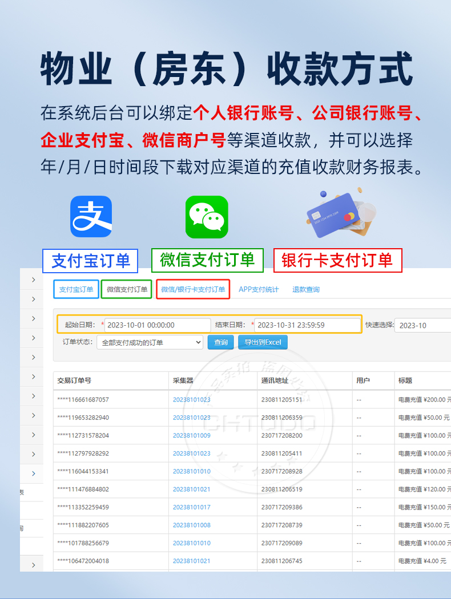Image resolution: width=451 pixels, height=599 pixels.
Task: Open the 支付宝订单 tab
Action: 76,289
